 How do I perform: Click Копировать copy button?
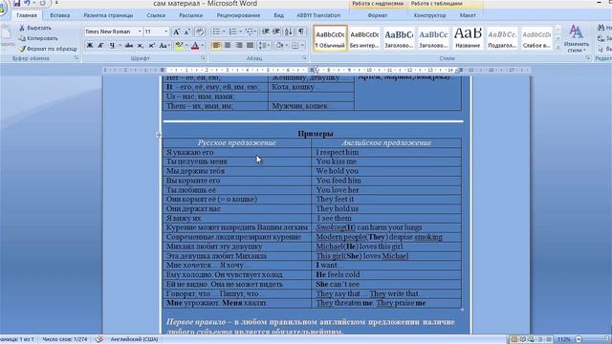(x=38, y=38)
